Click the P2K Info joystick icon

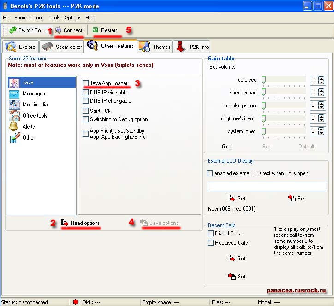tap(181, 47)
